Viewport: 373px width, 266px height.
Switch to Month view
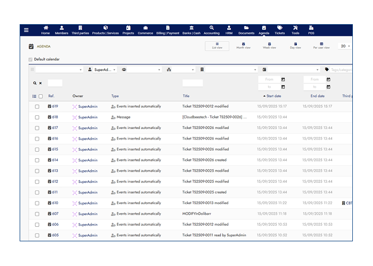(243, 46)
